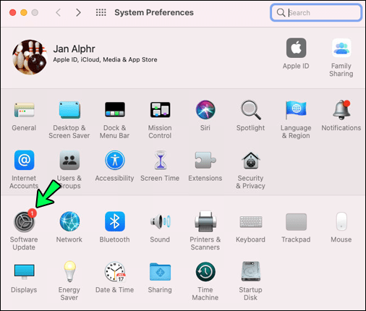Close the System Preferences window
Viewport: 366px width, 311px height.
(x=12, y=12)
